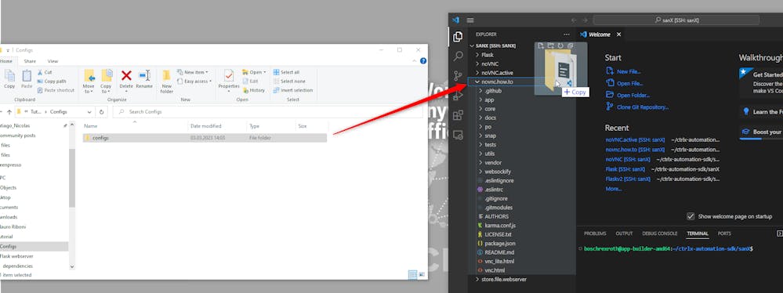Click Select none in the Select group

tap(289, 81)
